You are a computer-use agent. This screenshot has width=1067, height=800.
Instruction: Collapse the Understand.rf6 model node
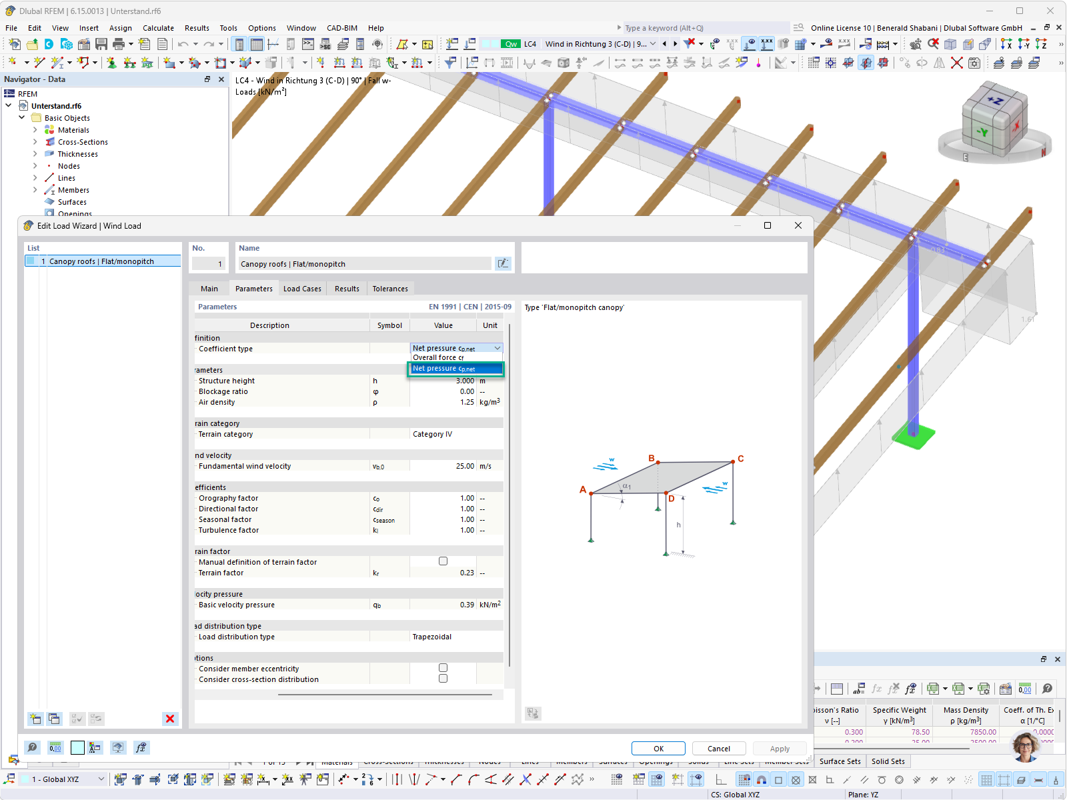[x=9, y=106]
